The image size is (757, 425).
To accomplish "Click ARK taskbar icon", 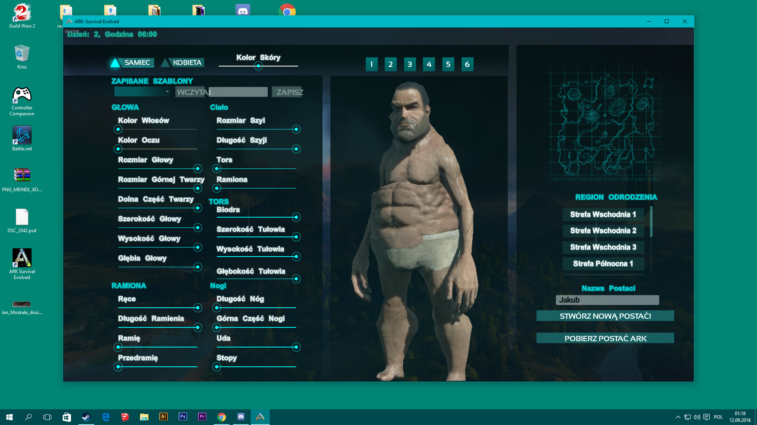I will click(260, 417).
